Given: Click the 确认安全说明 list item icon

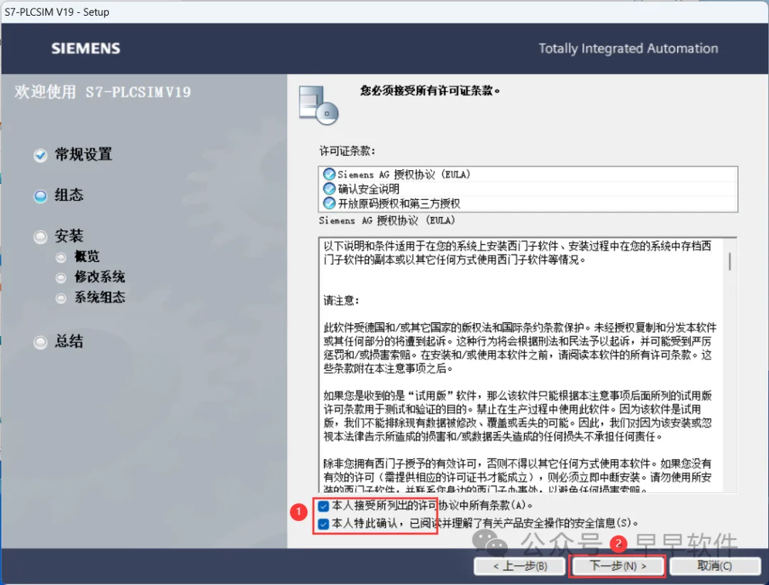Looking at the screenshot, I should (329, 189).
